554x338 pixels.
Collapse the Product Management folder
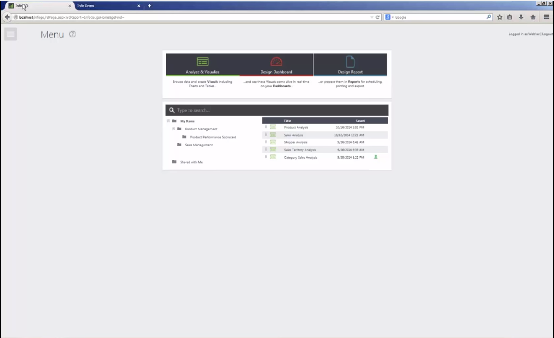pos(173,129)
